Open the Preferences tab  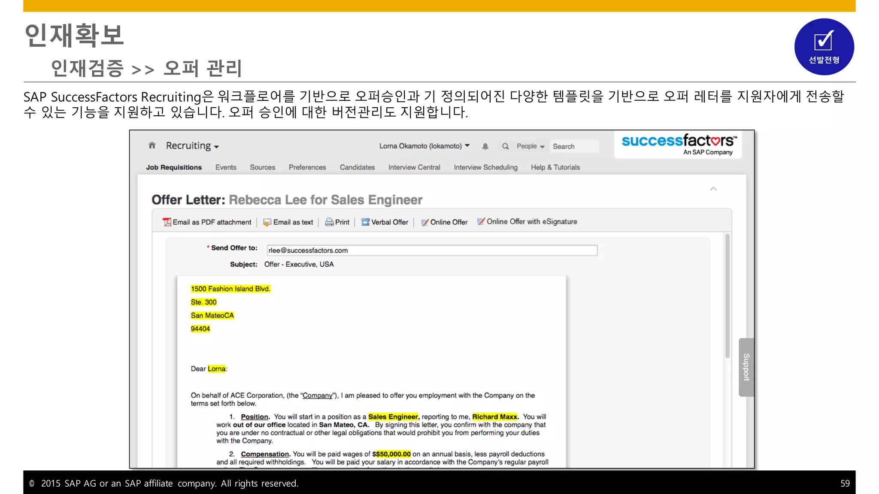pos(307,167)
